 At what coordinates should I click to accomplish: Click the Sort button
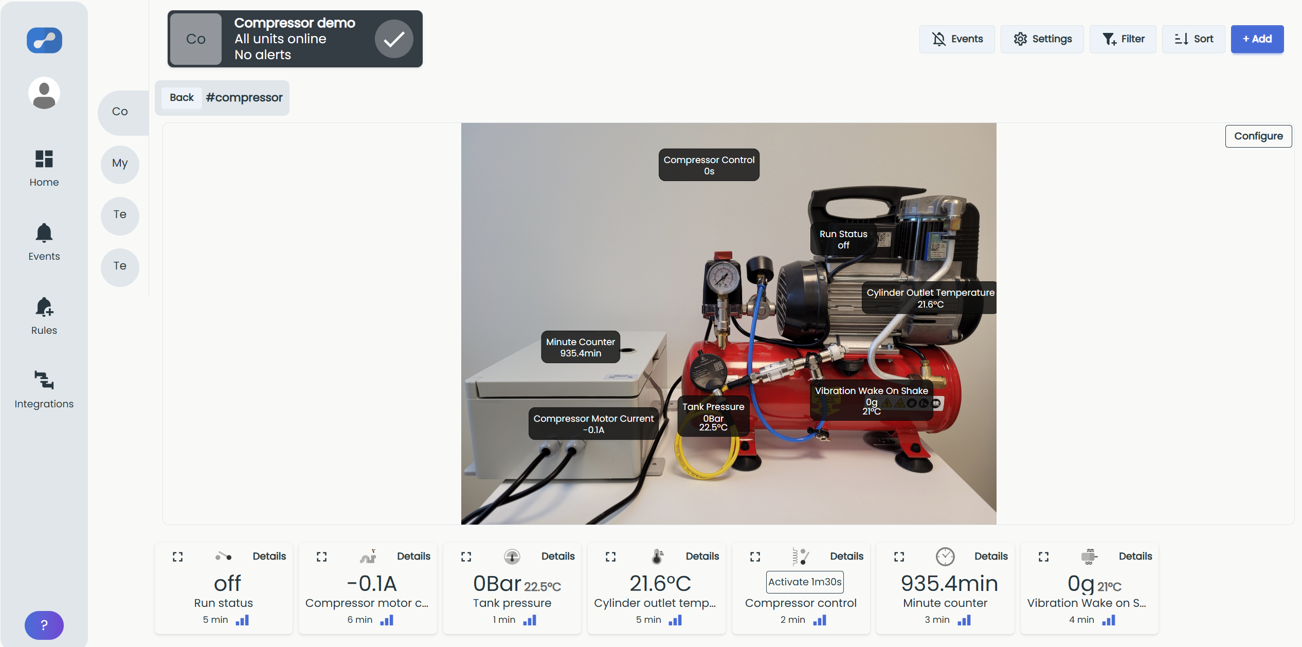click(x=1193, y=39)
